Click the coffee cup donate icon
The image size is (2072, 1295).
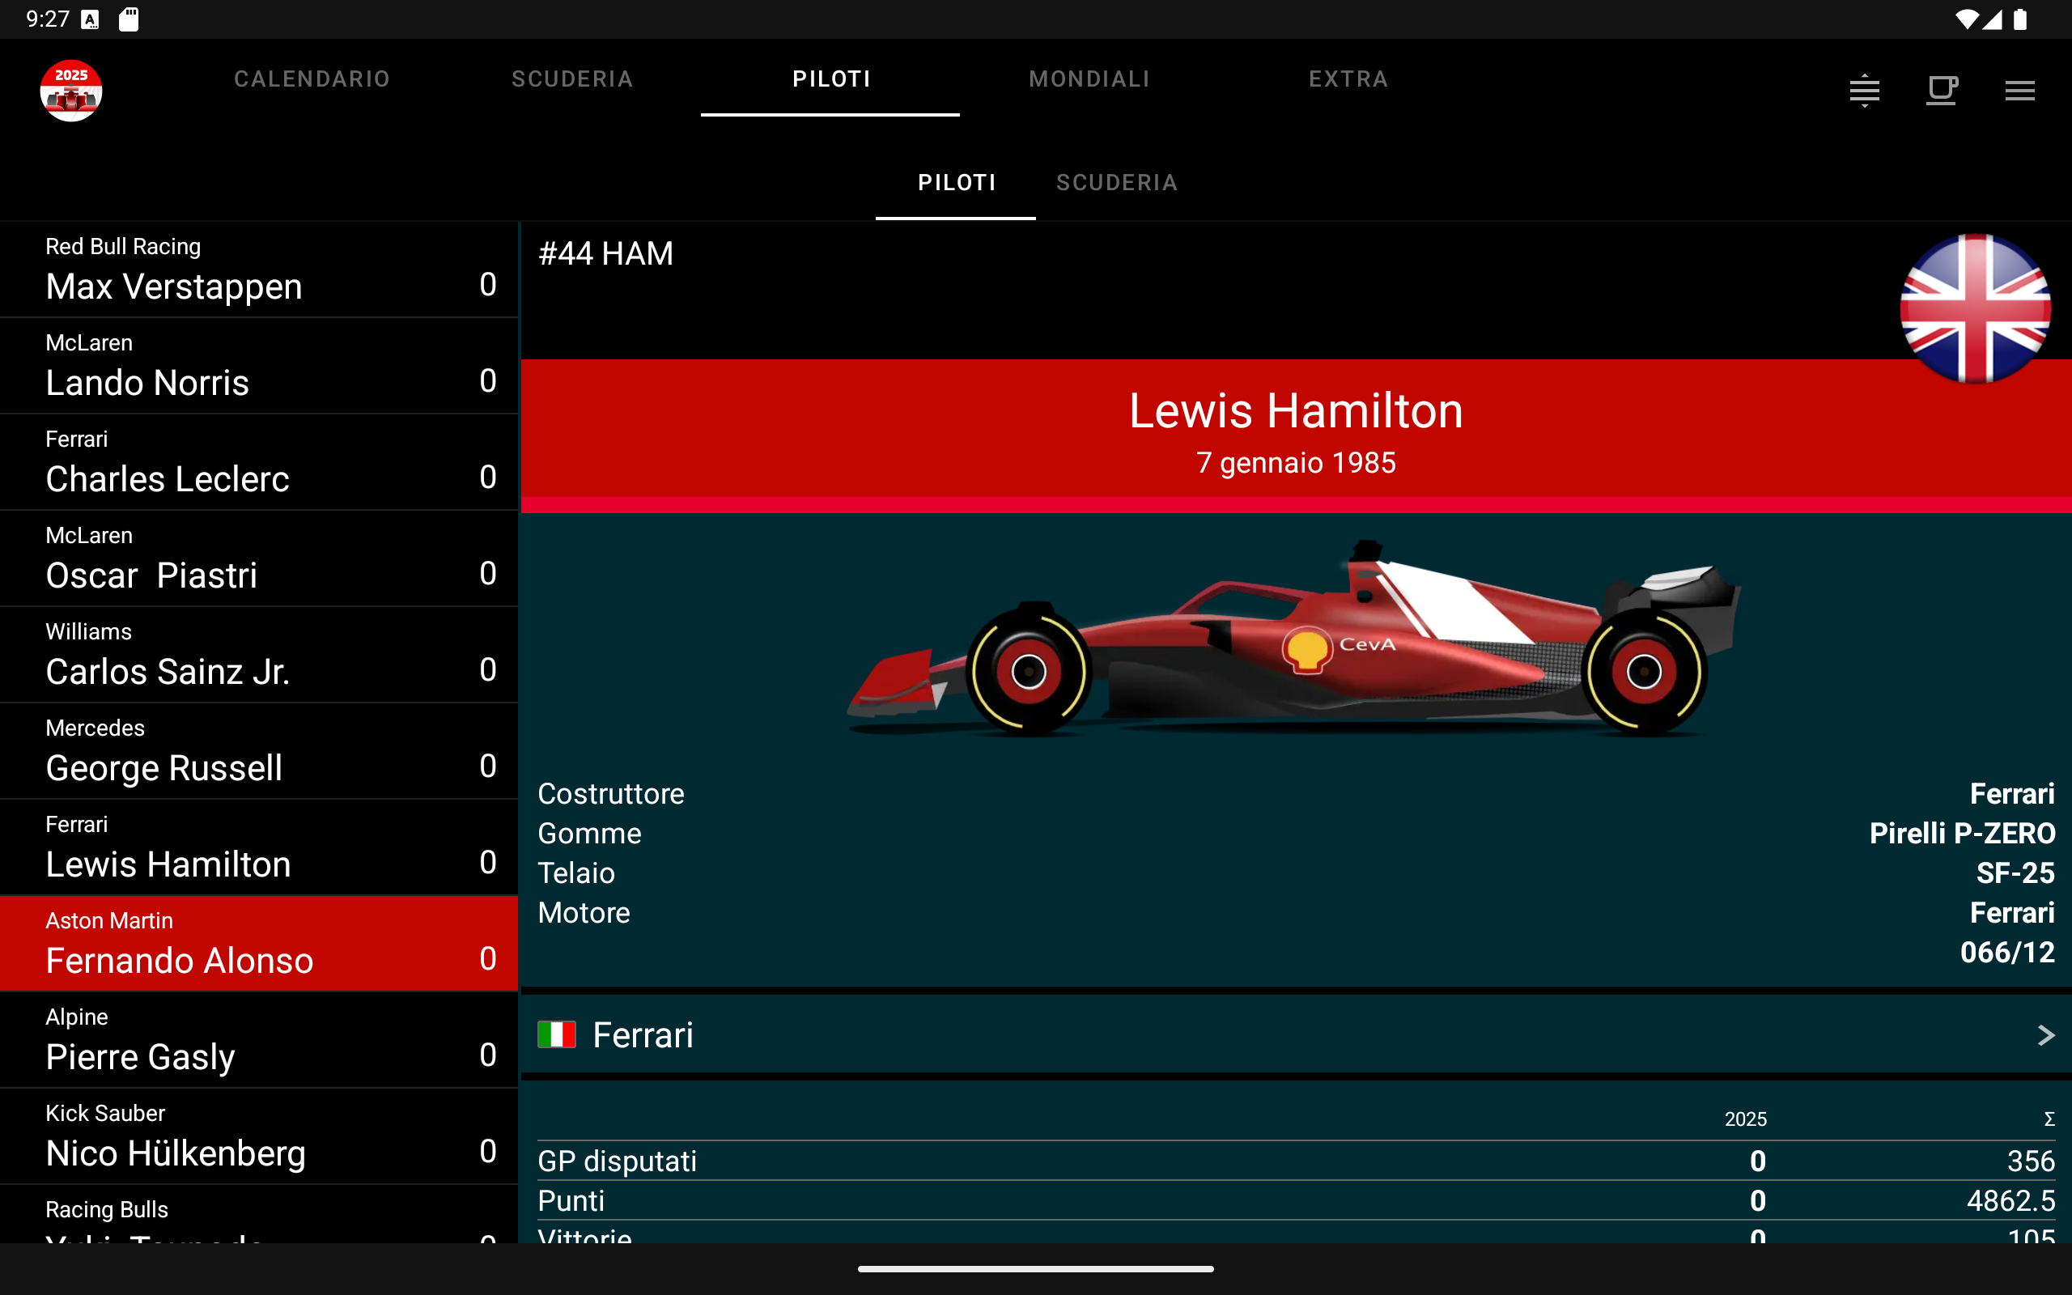(1941, 90)
